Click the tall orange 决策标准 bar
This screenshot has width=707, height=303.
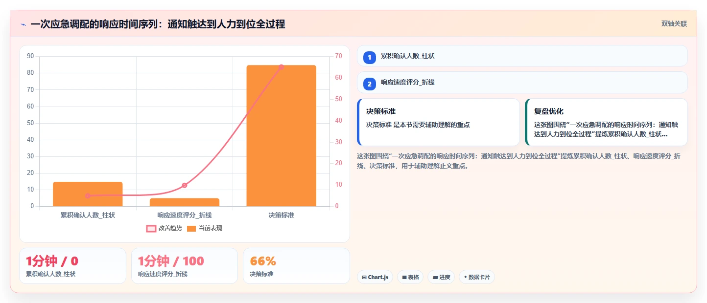point(281,135)
